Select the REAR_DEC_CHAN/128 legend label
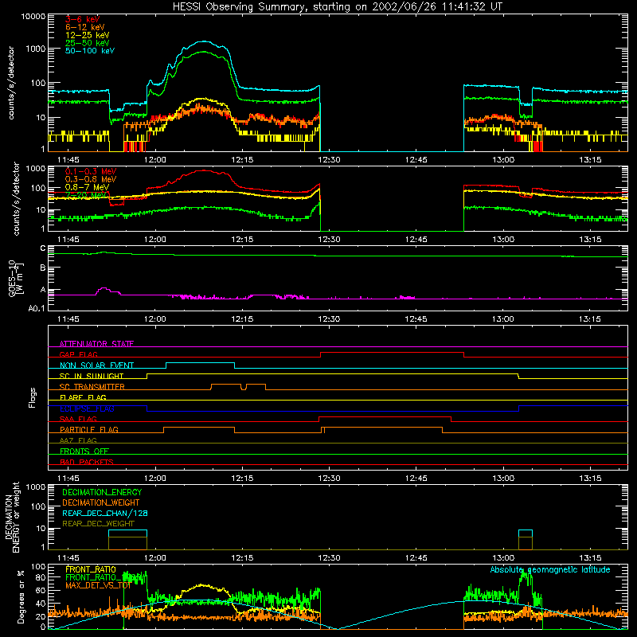Screen dimensions: 637x637 point(105,513)
